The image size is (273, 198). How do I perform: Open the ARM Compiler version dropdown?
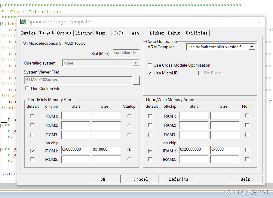tap(221, 47)
